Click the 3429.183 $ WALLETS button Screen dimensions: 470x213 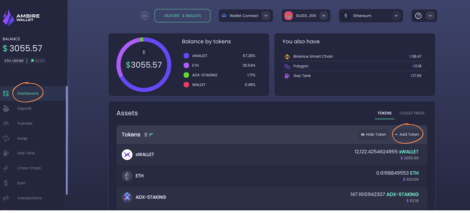[182, 16]
